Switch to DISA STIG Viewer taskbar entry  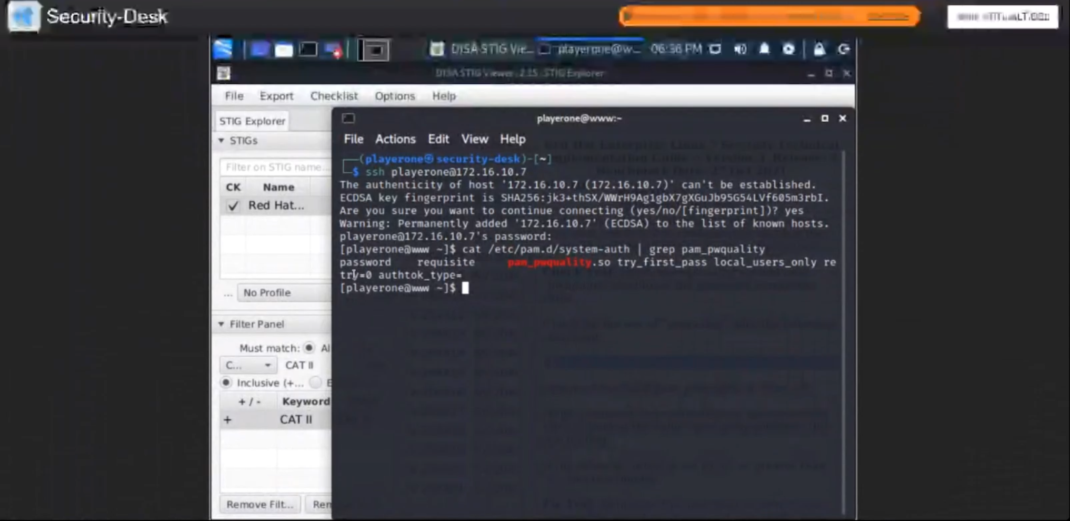482,49
